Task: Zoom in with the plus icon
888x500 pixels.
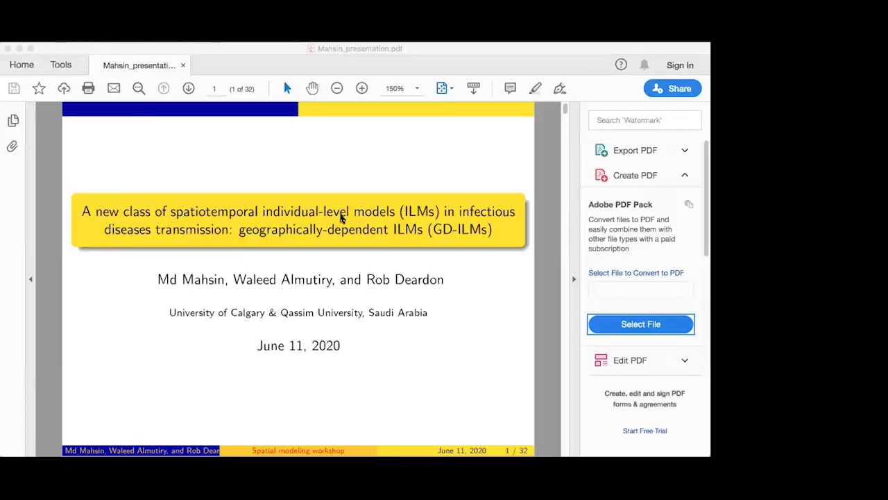Action: click(x=362, y=88)
